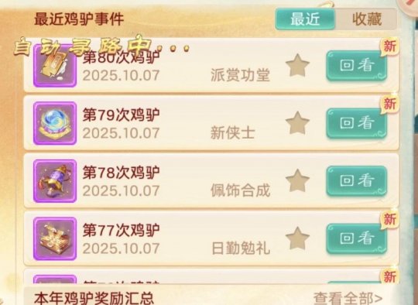Open the golden ticket icon of event 80
The height and width of the screenshot is (305, 418).
click(x=55, y=66)
